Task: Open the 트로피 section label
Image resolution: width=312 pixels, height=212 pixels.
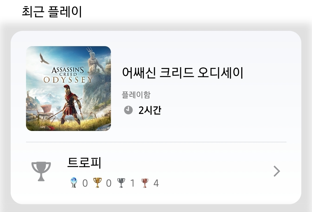Action: coord(84,162)
